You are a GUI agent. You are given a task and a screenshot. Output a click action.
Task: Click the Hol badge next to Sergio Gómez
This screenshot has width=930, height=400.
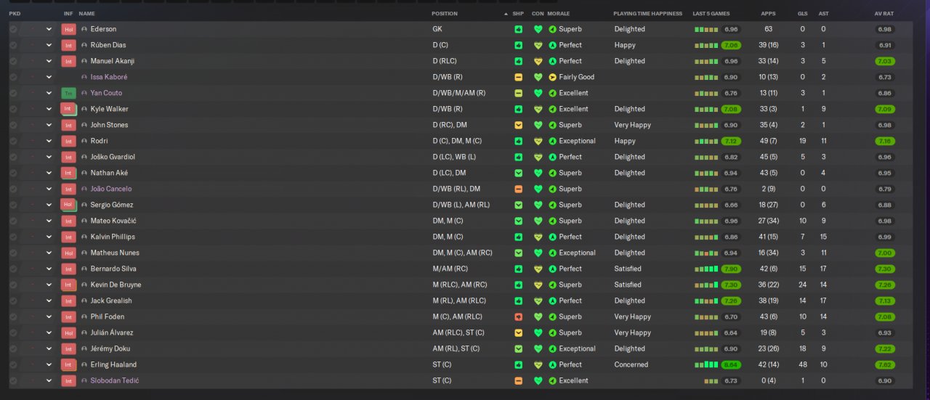click(68, 205)
